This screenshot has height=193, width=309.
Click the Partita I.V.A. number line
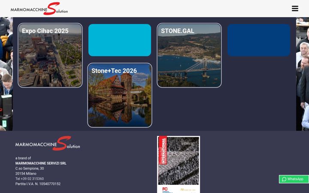[x=38, y=184]
